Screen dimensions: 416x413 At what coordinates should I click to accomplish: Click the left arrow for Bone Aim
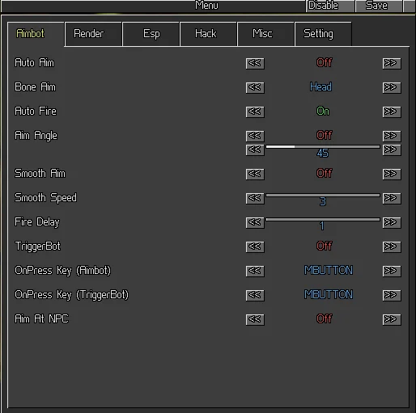tap(255, 87)
